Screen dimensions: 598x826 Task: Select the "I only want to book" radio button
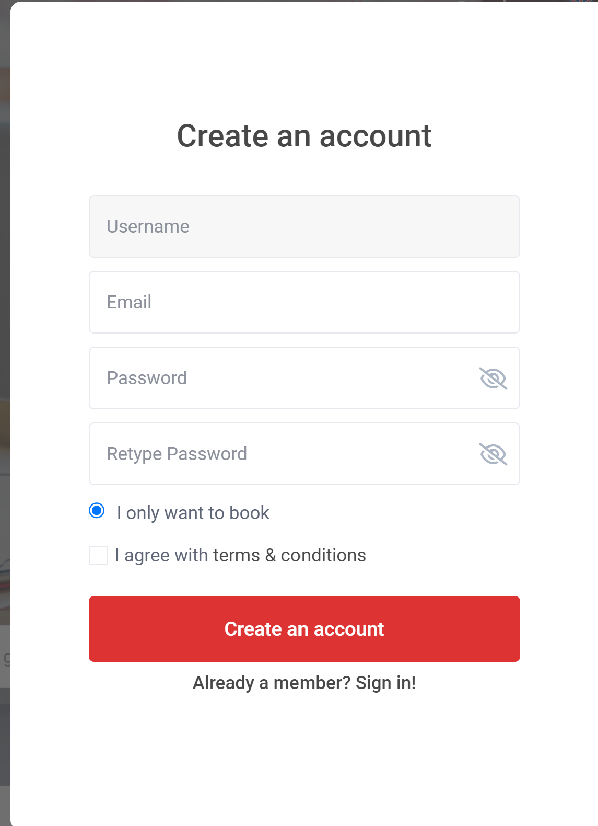click(97, 510)
